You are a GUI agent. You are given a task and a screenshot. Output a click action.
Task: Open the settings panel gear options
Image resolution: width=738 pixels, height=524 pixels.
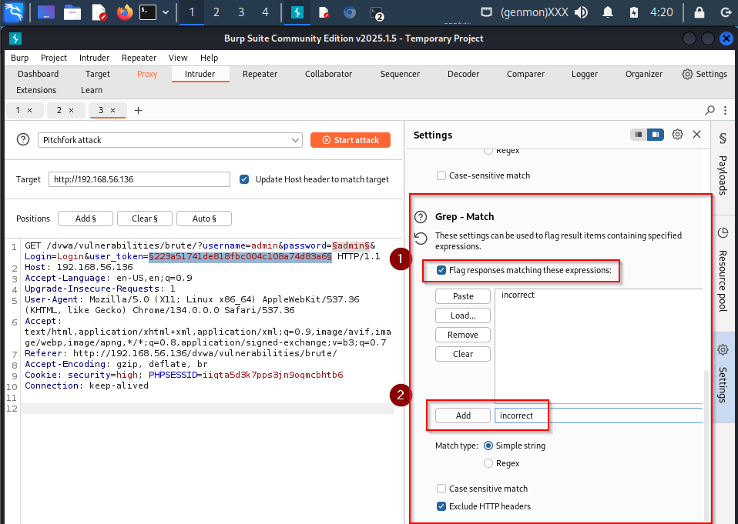[677, 135]
